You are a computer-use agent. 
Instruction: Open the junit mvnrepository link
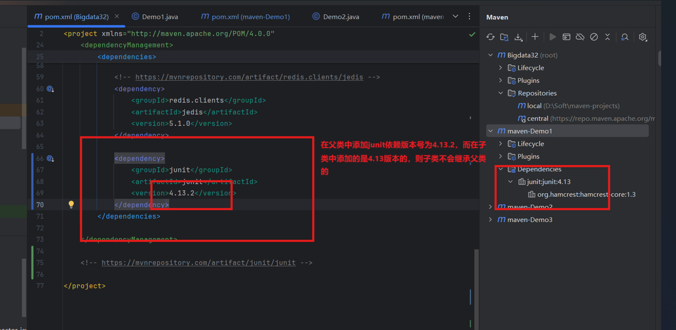[199, 263]
